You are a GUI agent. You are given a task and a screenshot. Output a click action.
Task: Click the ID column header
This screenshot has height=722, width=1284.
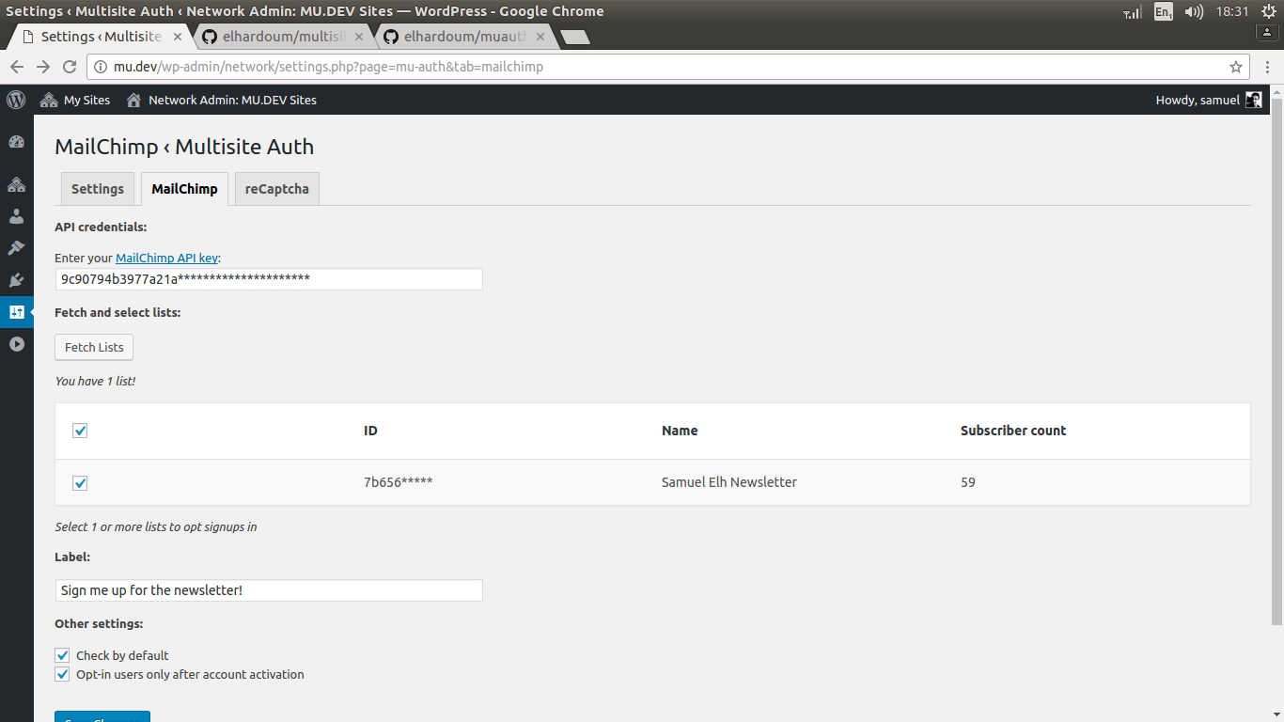pos(370,431)
